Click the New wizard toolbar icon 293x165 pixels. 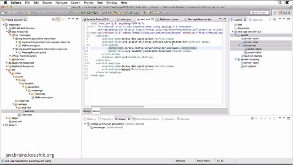pyautogui.click(x=3, y=13)
